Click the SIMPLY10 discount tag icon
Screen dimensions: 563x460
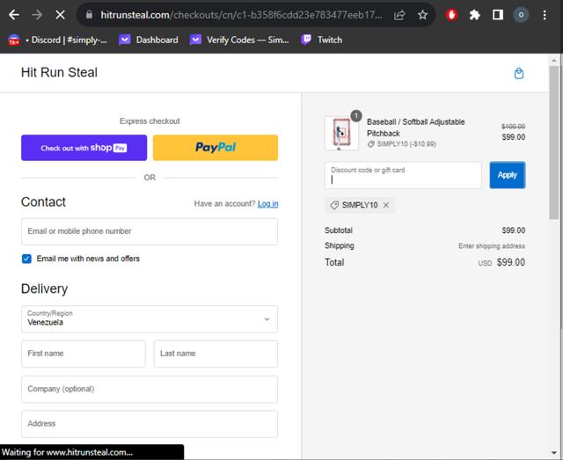(334, 205)
